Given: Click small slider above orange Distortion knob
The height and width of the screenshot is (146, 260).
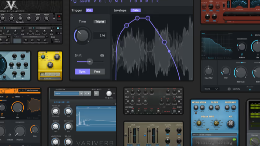Looking at the screenshot, I should pyautogui.click(x=20, y=122).
